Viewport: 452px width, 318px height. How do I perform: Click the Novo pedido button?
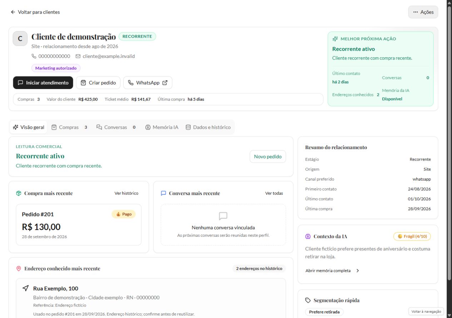point(268,157)
